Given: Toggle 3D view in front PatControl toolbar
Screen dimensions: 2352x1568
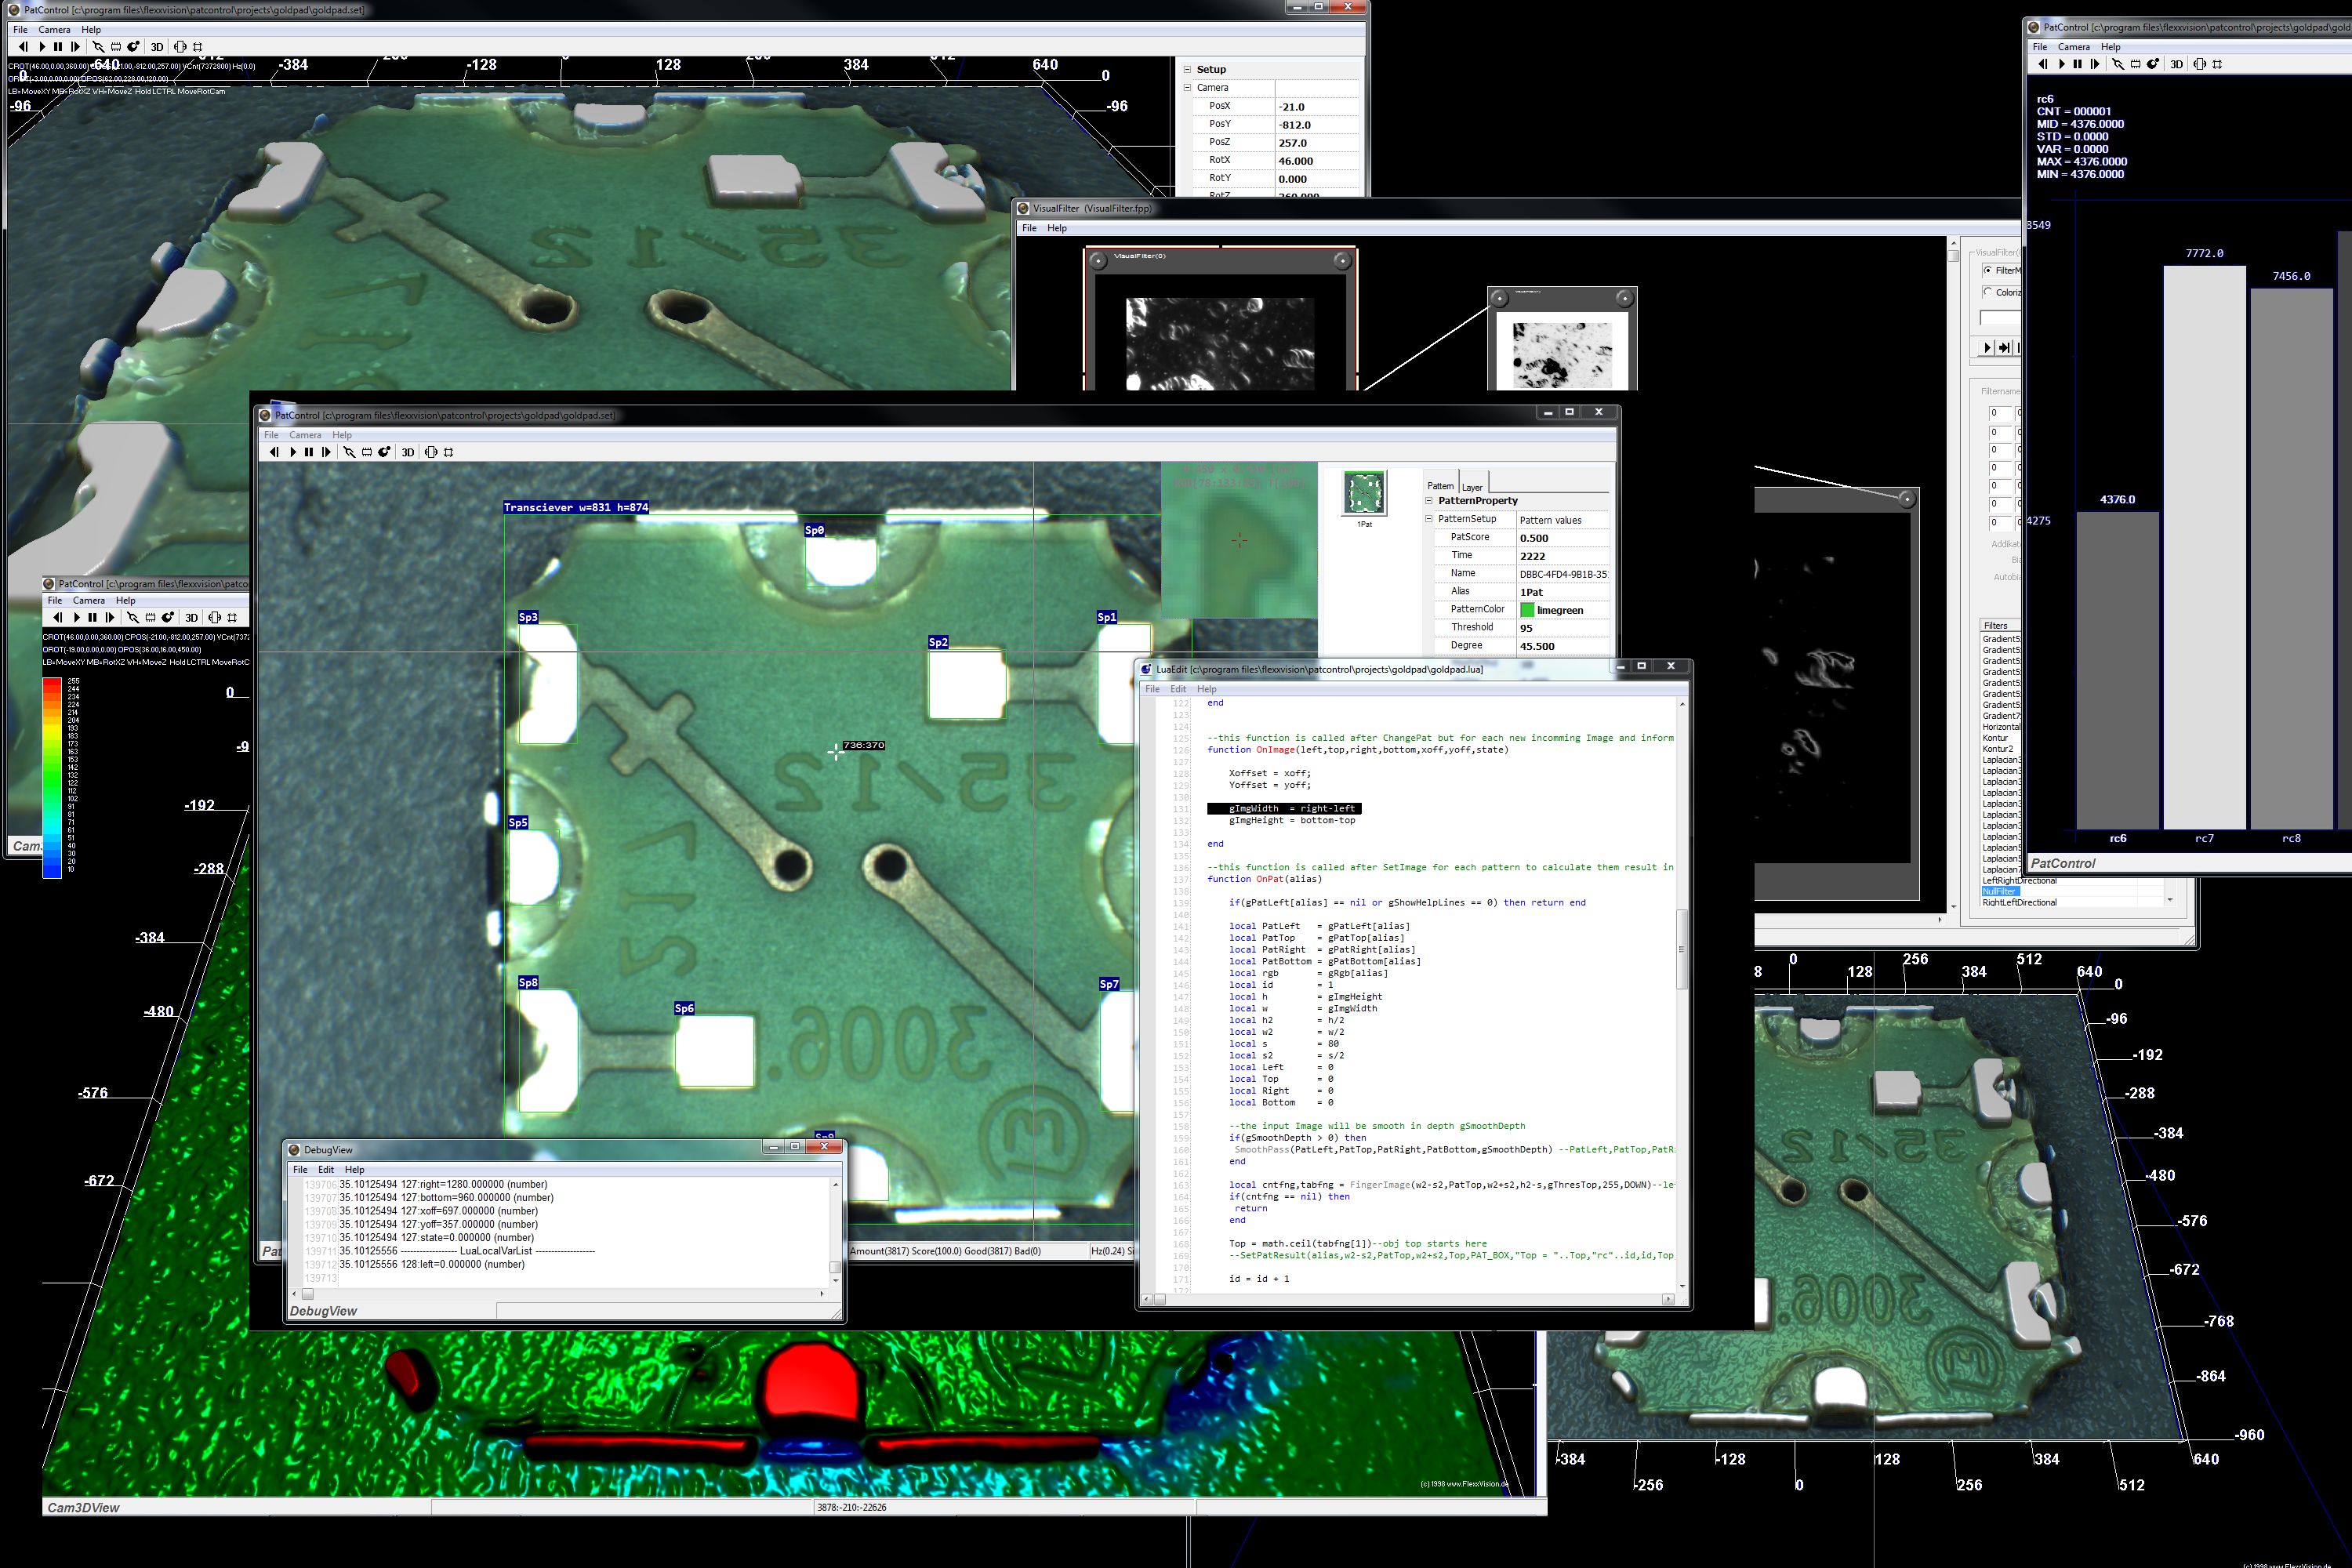Looking at the screenshot, I should (407, 452).
